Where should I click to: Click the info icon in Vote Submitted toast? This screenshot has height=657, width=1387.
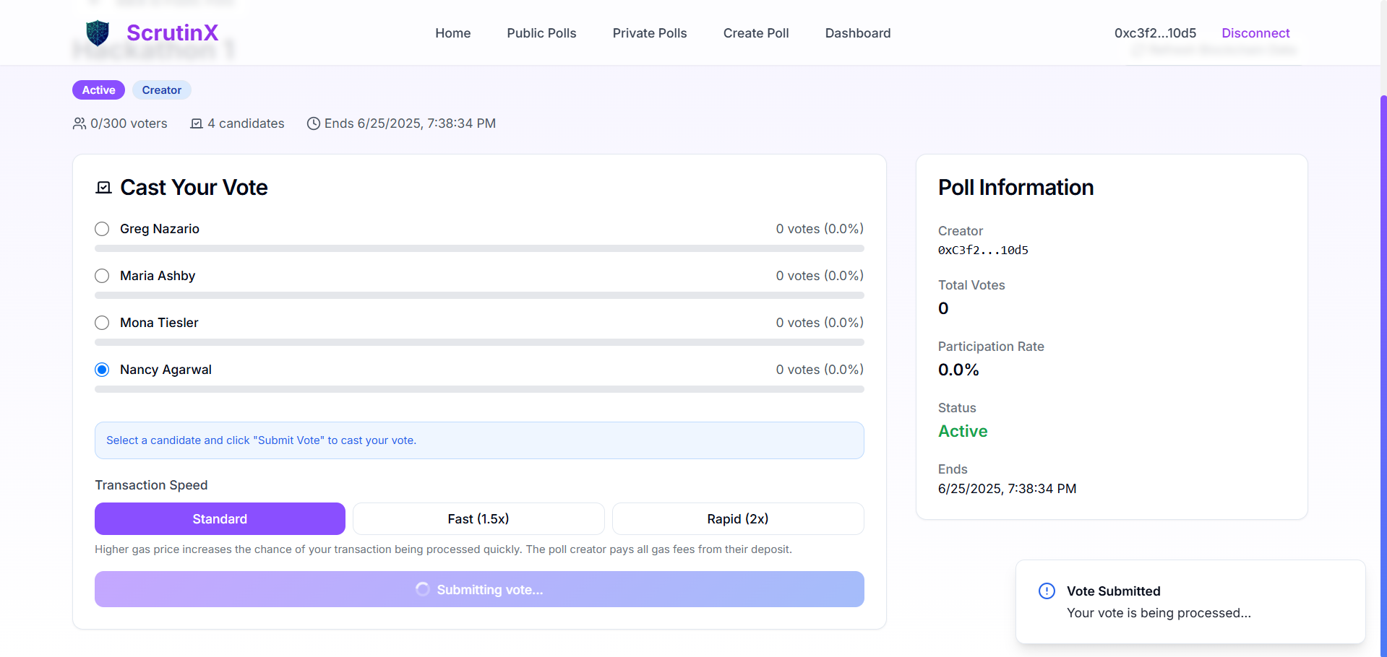(1047, 591)
